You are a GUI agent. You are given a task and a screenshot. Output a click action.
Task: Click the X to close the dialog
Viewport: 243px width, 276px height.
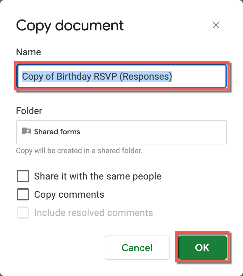pos(216,25)
